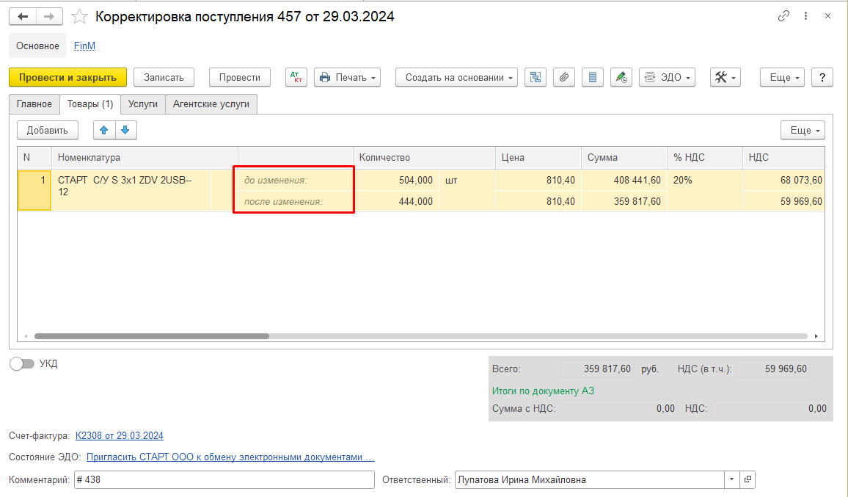Expand the ЭДО dropdown menu
This screenshot has width=848, height=497.
[667, 77]
